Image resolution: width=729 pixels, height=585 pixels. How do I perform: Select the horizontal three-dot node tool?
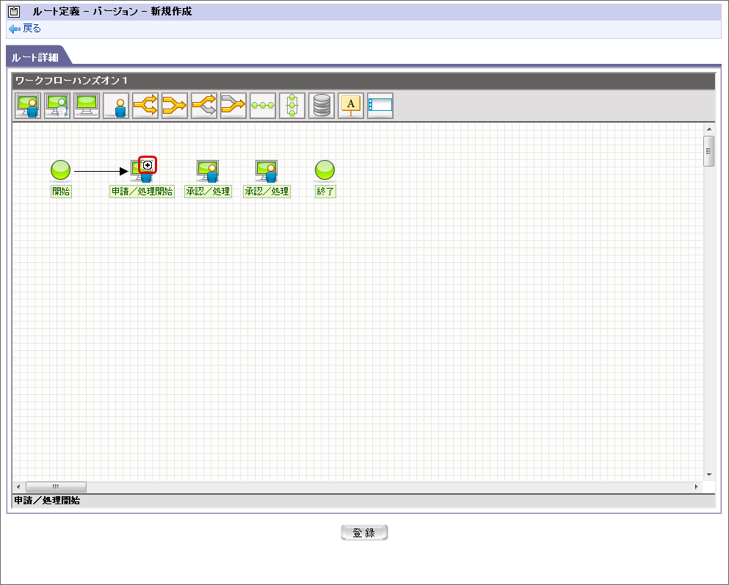click(263, 106)
